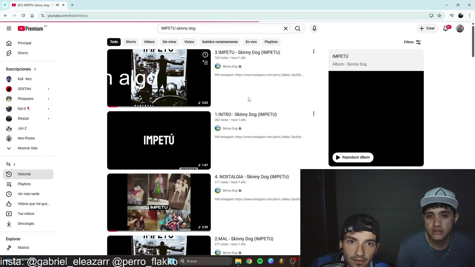
Task: Open more options for 3.IMPETU video
Action: coord(314,52)
